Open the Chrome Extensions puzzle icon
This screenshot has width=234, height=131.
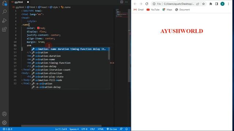click(211, 4)
